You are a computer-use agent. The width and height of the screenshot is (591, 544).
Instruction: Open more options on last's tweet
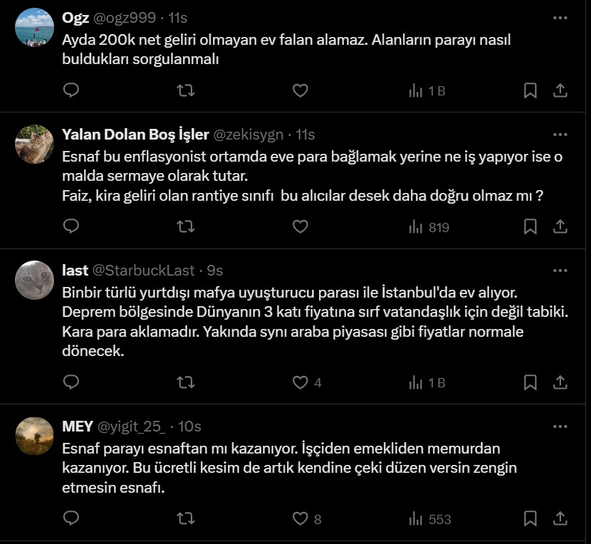(x=560, y=271)
